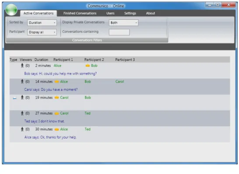
Task: Switch to Active Conversations tab
Action: 38,13
